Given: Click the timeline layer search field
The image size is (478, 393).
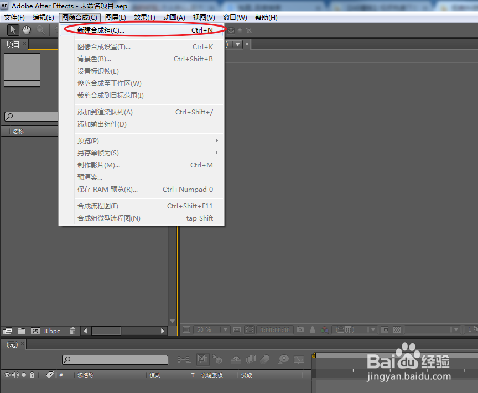Looking at the screenshot, I should (115, 360).
